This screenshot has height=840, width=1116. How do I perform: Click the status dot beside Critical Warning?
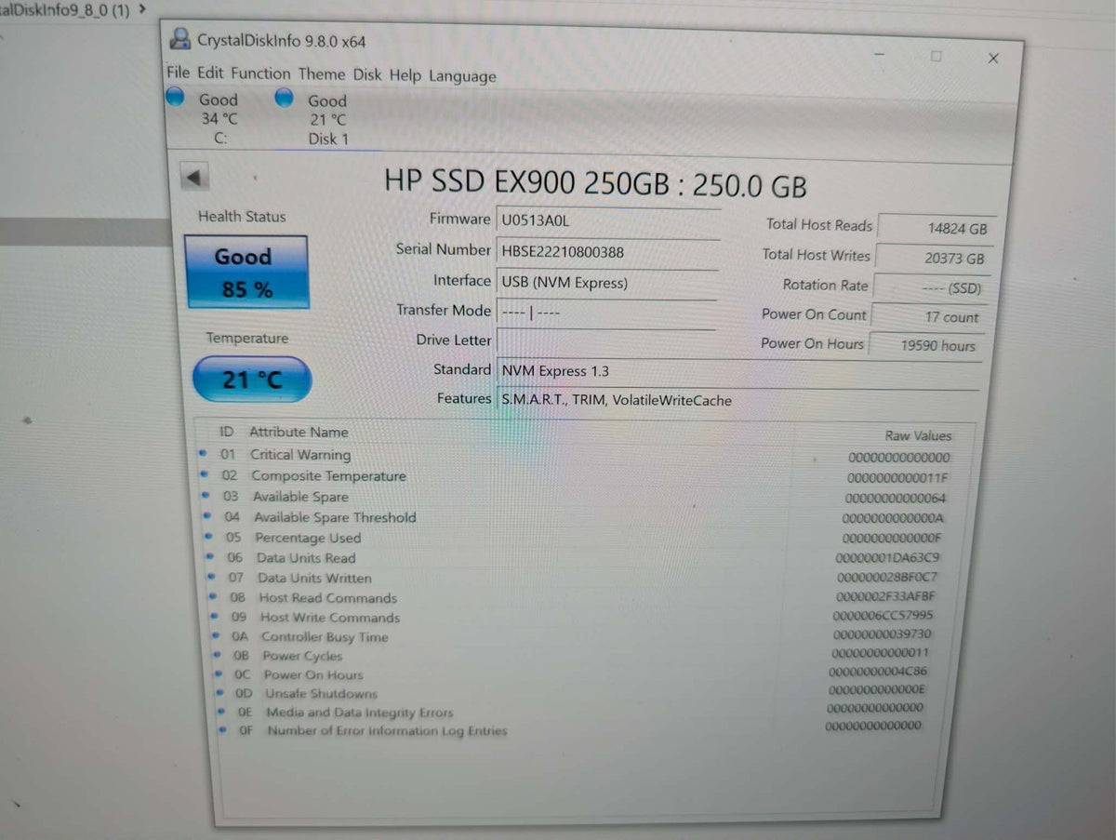[203, 454]
